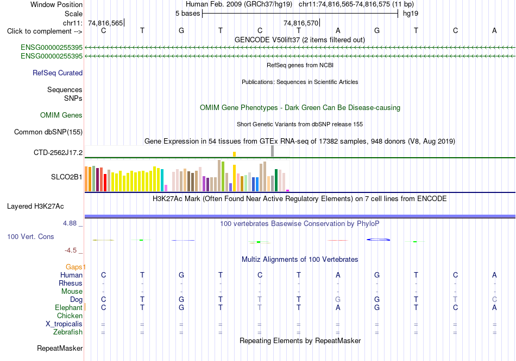Select the Mouse species label
516x361 pixels.
point(72,292)
